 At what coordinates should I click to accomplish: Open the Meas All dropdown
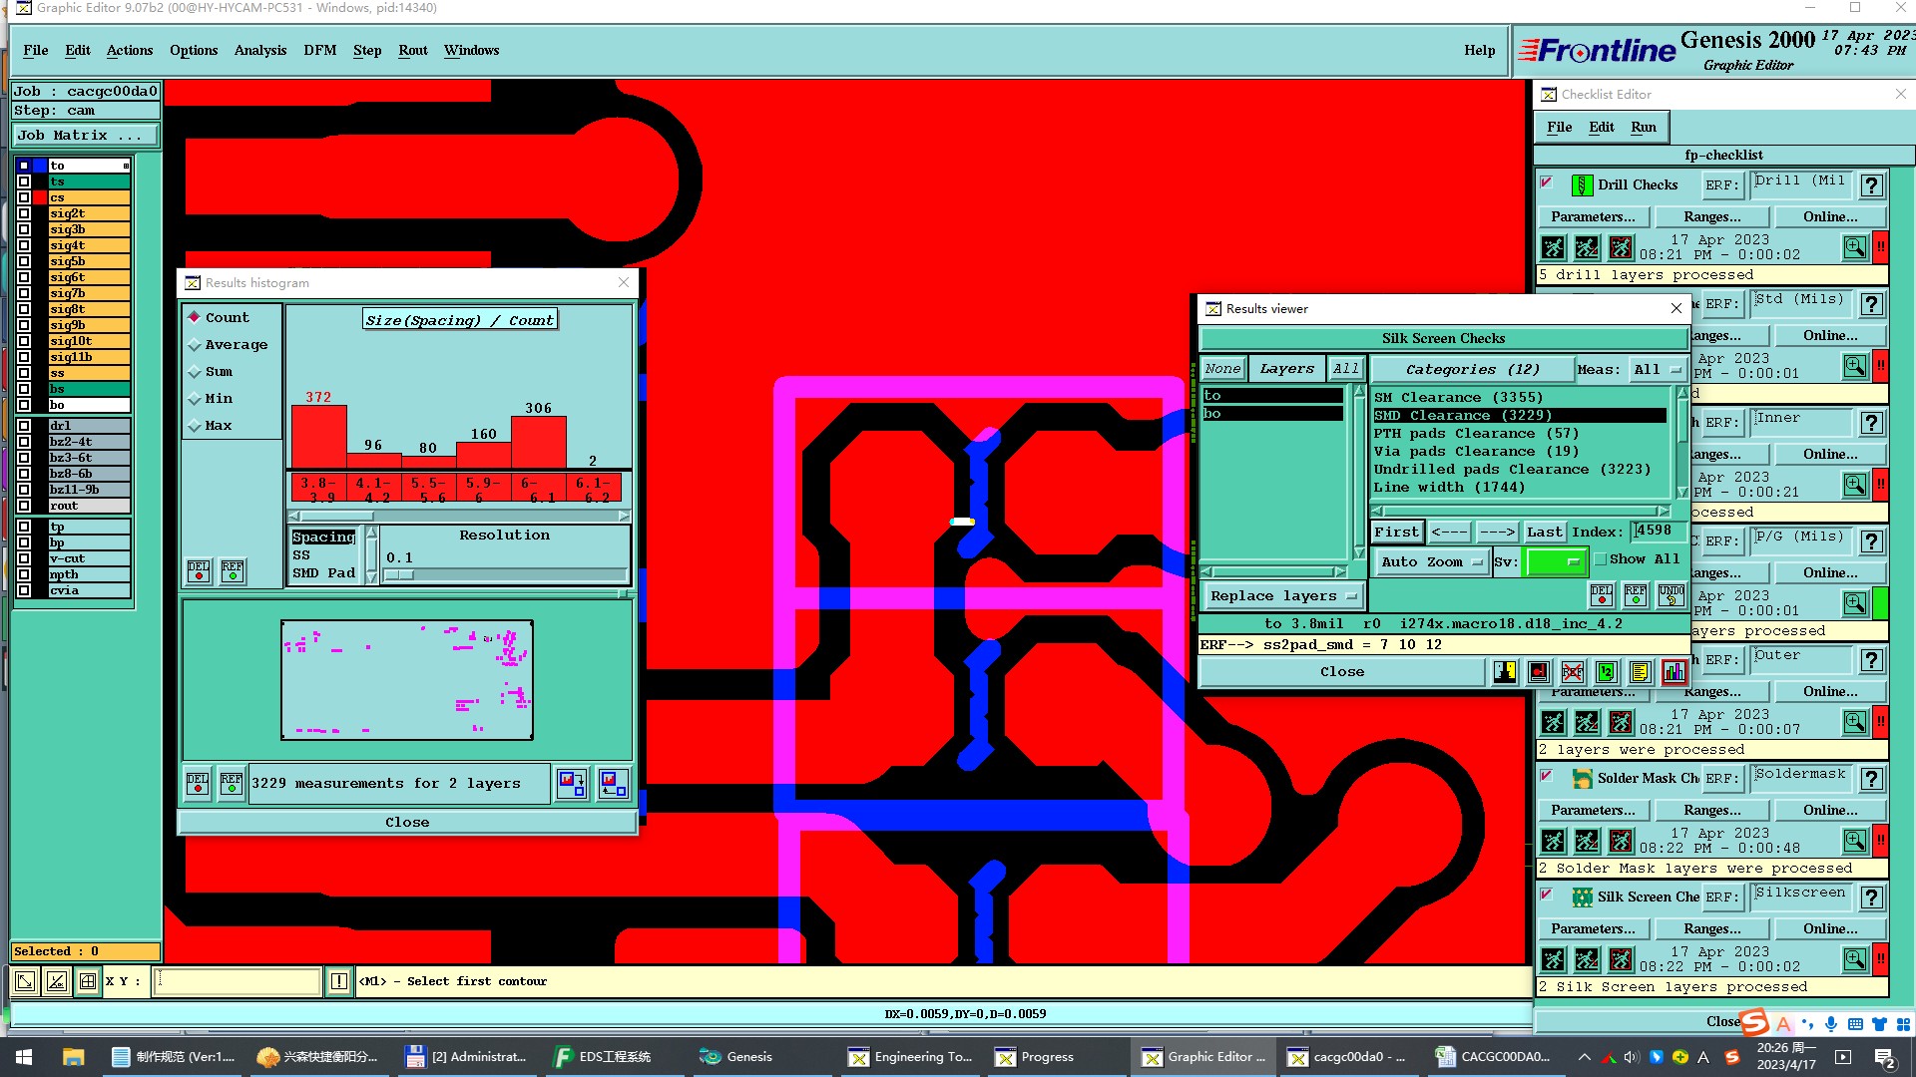[x=1658, y=370]
